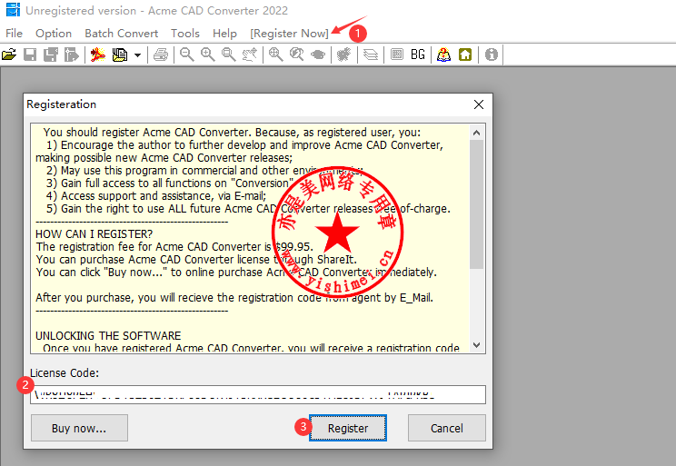676x466 pixels.
Task: Select the Zoom Window magnifier icon
Action: coord(228,55)
